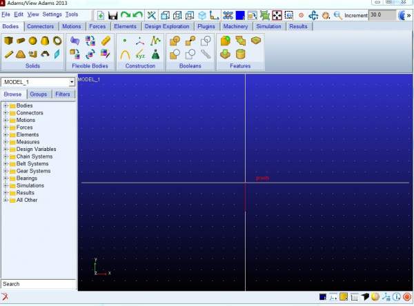Select the Frustum solid tool
Viewport: 414px width, 306px height.
(45, 41)
